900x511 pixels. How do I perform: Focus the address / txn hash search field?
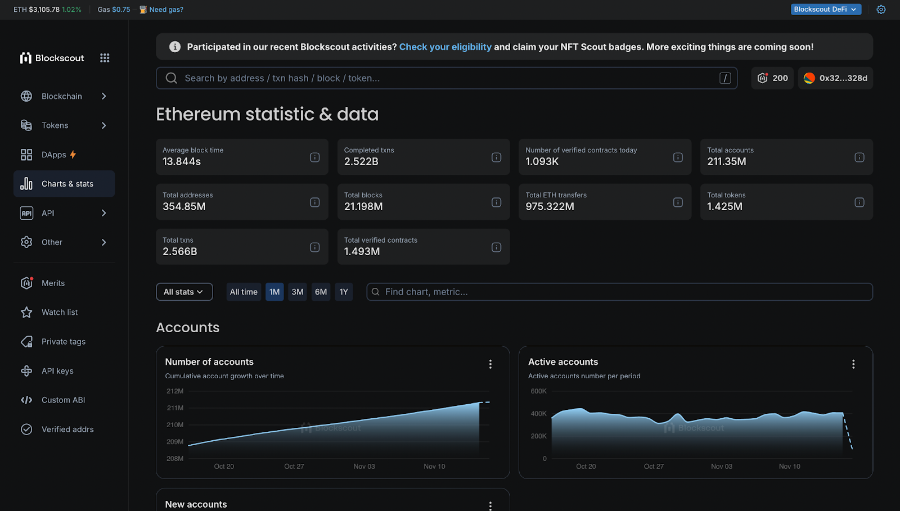pyautogui.click(x=447, y=78)
